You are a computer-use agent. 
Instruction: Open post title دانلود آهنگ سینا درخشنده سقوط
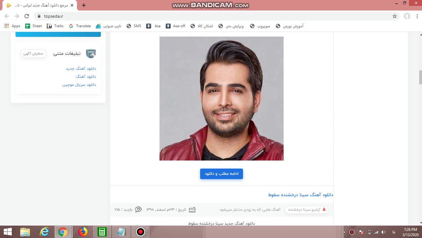pyautogui.click(x=300, y=195)
